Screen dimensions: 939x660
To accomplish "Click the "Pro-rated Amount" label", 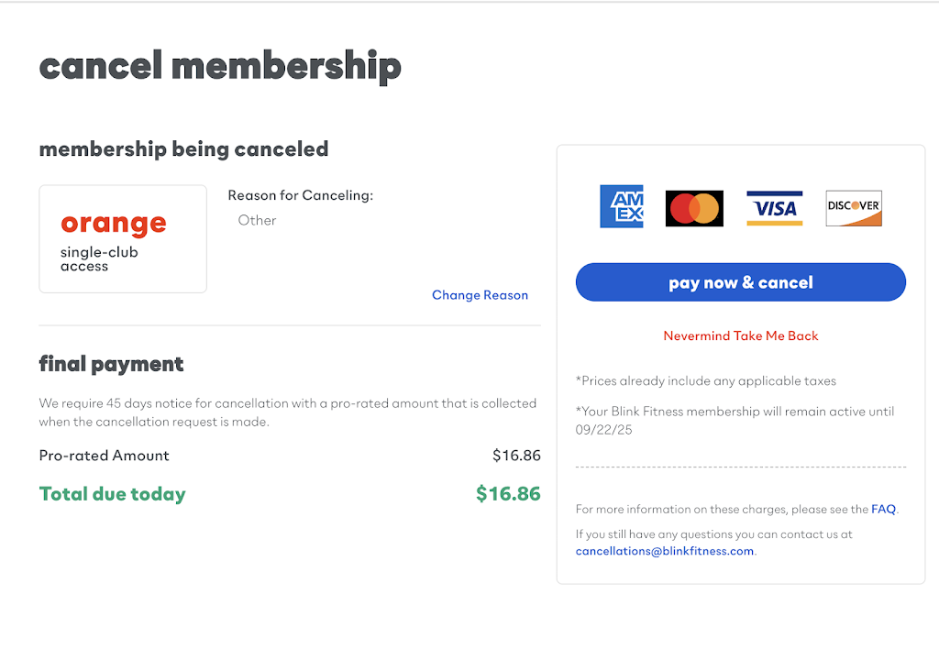I will [105, 456].
